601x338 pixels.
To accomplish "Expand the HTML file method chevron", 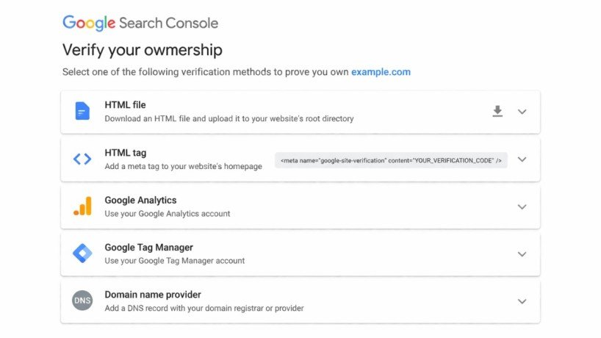I will point(522,112).
